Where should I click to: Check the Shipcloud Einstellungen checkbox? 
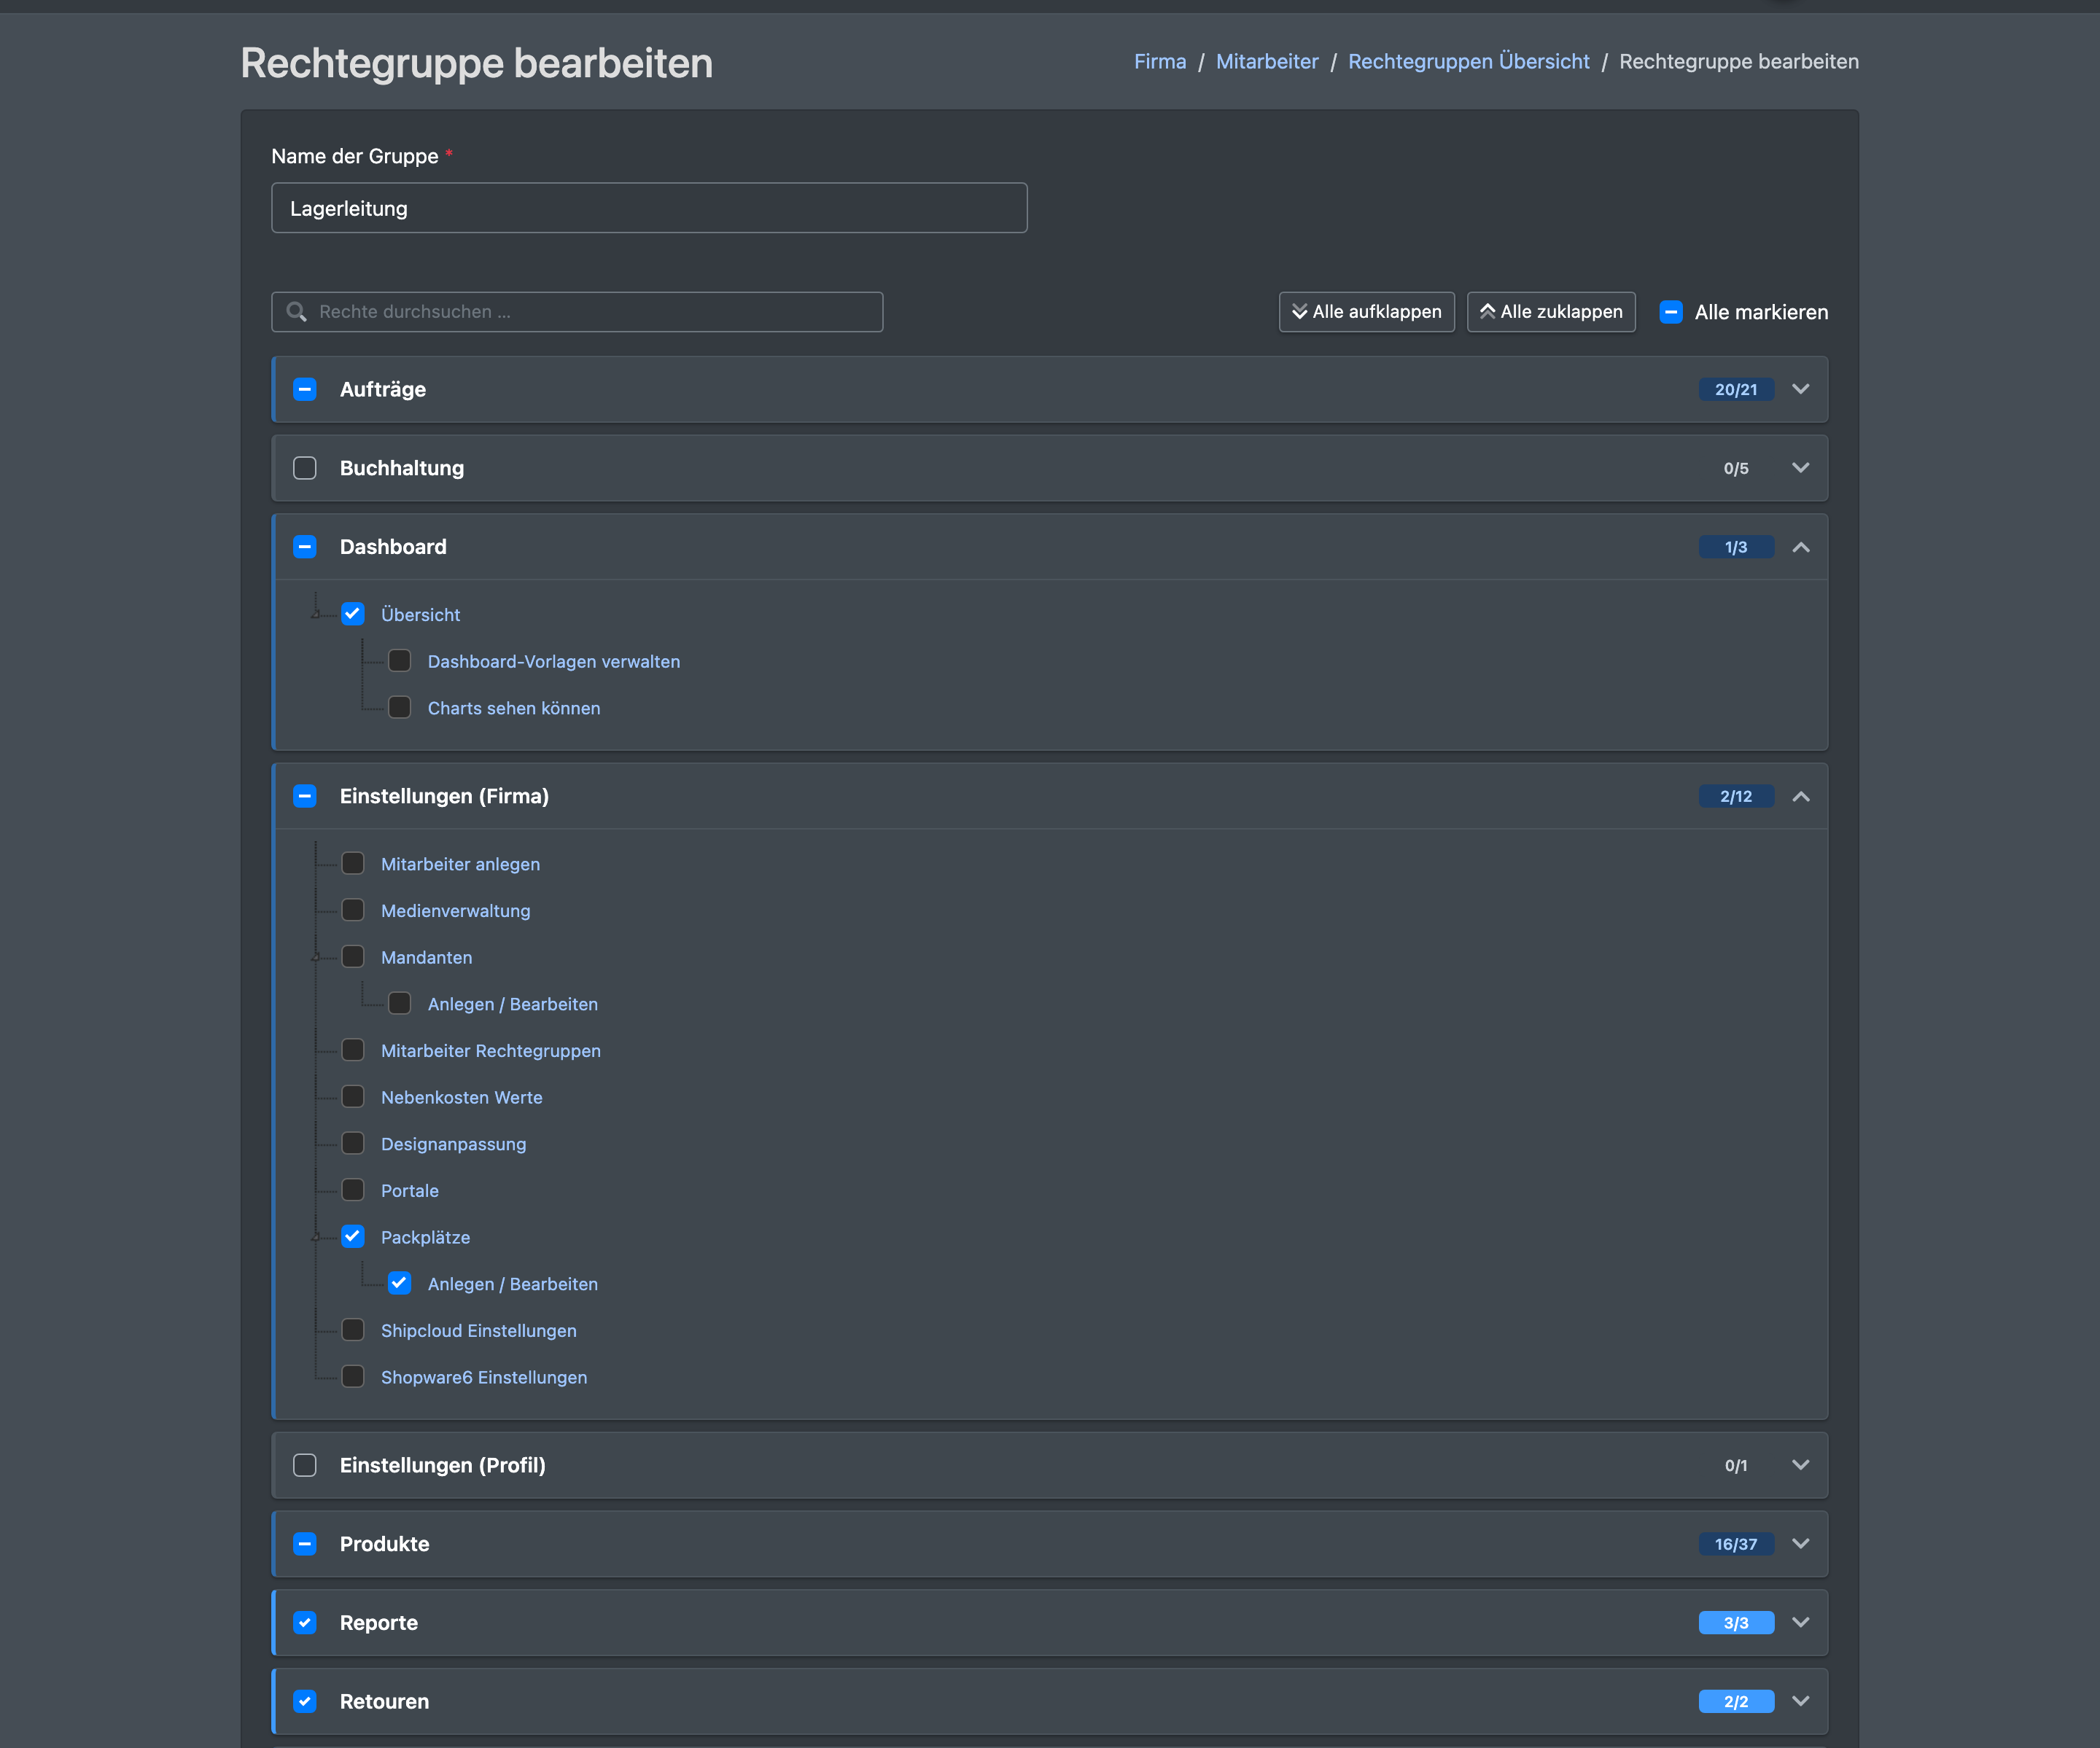[x=353, y=1330]
